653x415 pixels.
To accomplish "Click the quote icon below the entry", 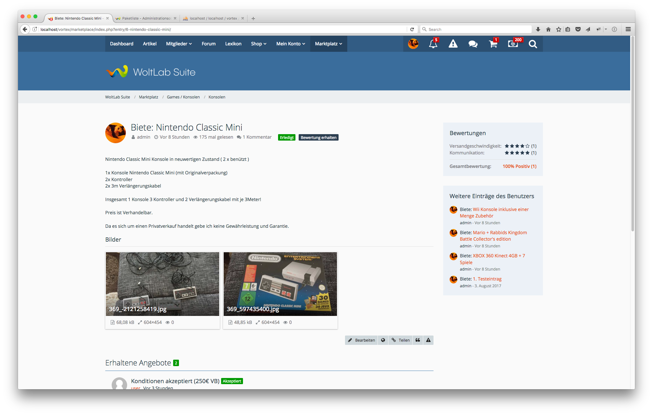I will (x=418, y=340).
